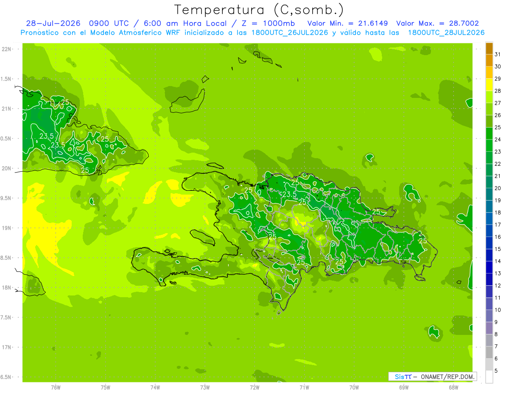Click the '17N' latitude label
Viewport: 509px width, 393px height.
pyautogui.click(x=7, y=348)
